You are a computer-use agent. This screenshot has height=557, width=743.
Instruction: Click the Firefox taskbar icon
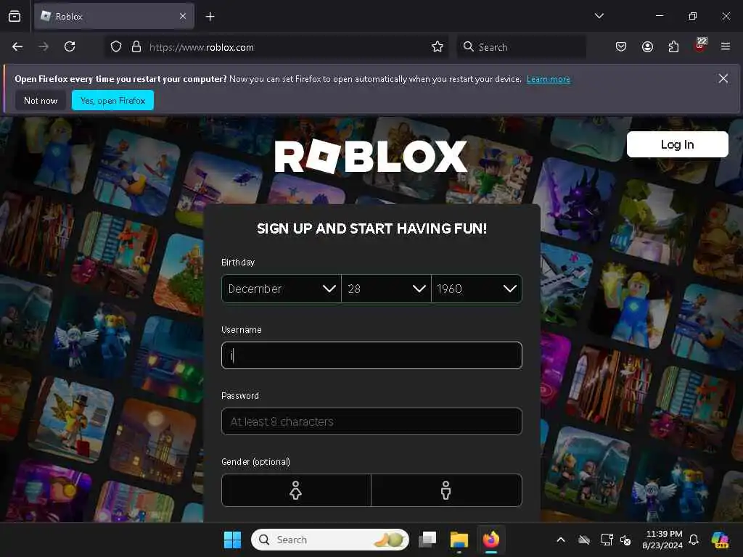coord(491,540)
